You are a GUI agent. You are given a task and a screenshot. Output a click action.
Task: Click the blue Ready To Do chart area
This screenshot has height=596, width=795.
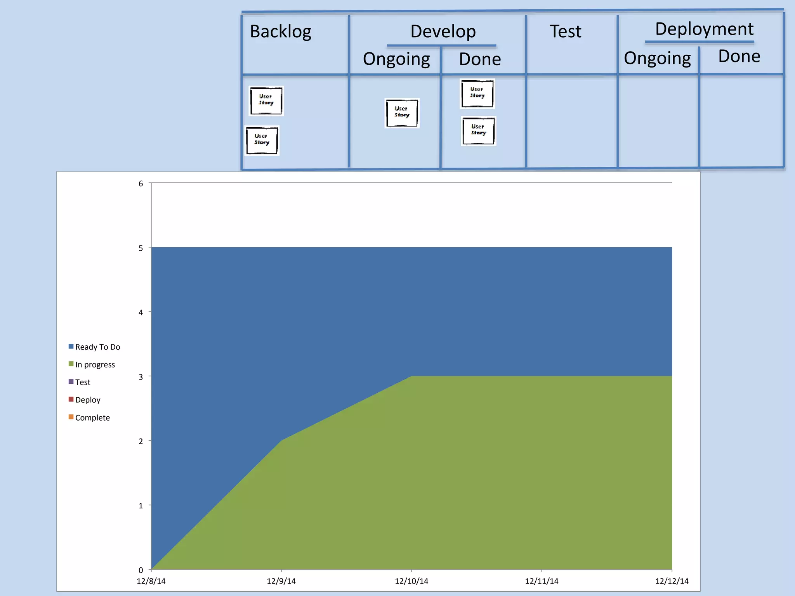(411, 310)
